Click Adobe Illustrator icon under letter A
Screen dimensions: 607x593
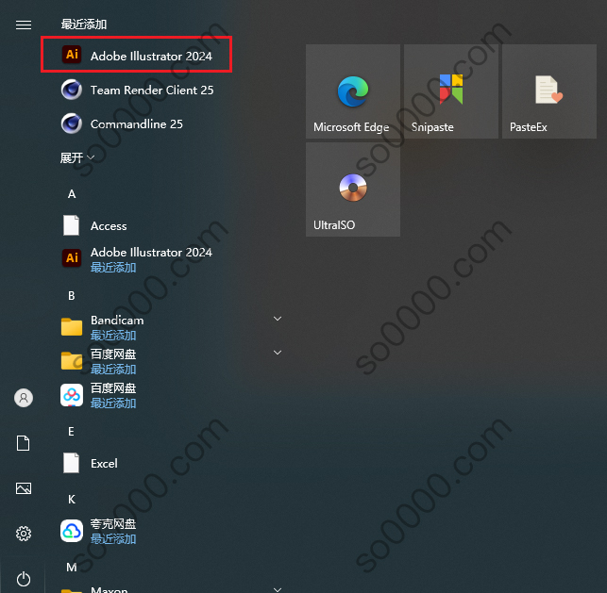(x=72, y=257)
